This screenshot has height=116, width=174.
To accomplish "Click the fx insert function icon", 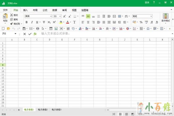I will point(35,34).
